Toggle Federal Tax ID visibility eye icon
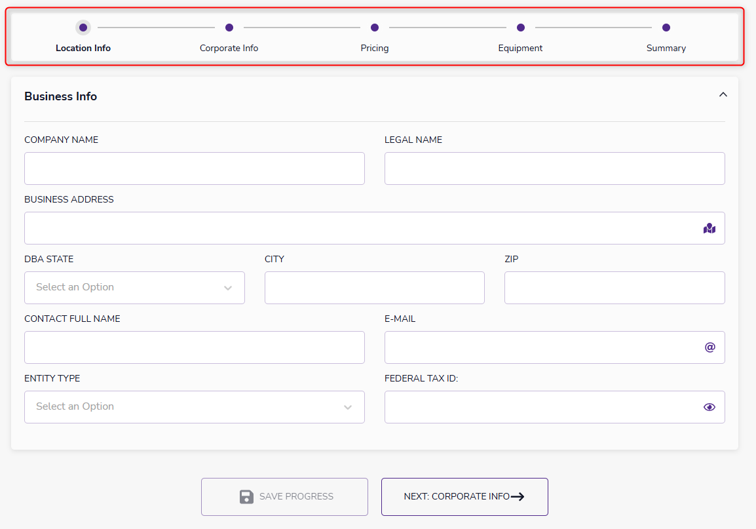The height and width of the screenshot is (529, 756). tap(709, 407)
